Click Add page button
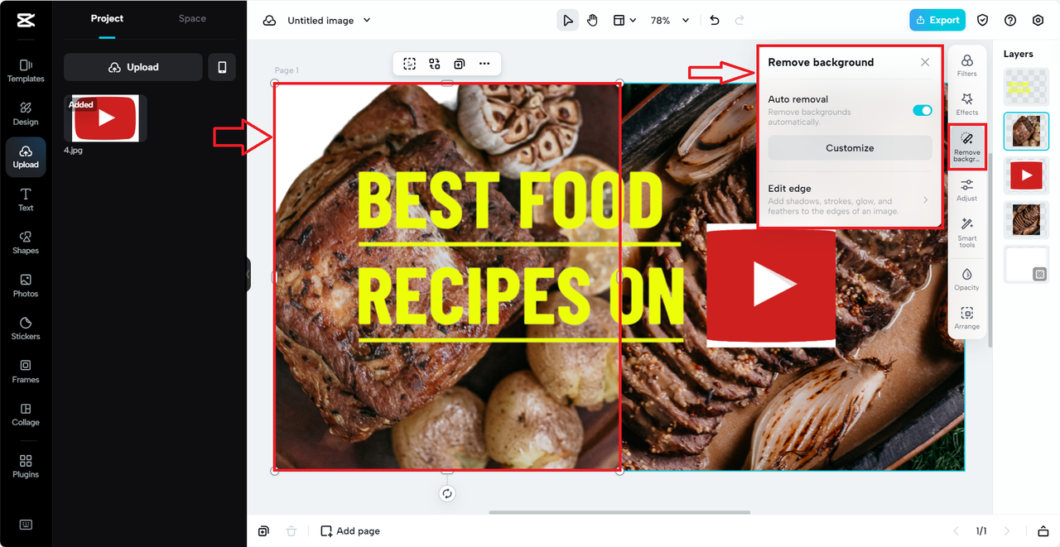 click(350, 531)
